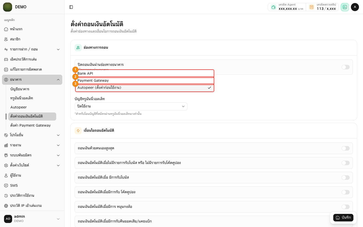Click the gamepad icon for เช็คประวัติการเล่น
The height and width of the screenshot is (227, 363).
pos(6,60)
